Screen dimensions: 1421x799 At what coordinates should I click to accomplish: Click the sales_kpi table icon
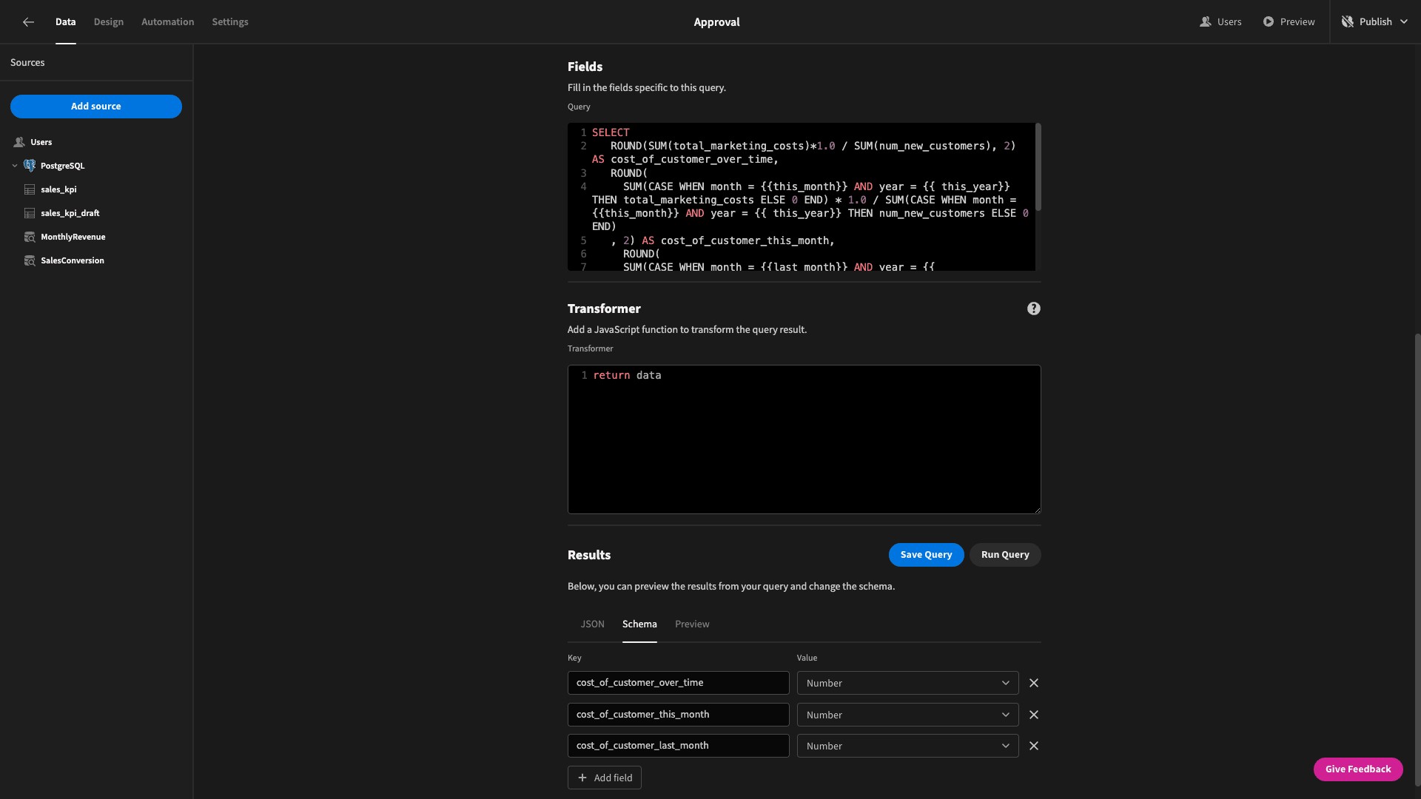tap(30, 189)
